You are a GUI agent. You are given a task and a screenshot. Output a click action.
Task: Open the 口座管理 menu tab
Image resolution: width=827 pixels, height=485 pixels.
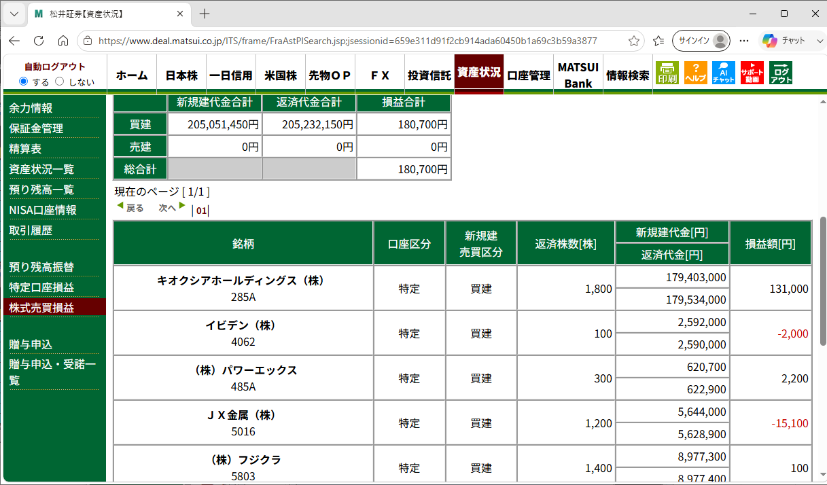pos(529,75)
